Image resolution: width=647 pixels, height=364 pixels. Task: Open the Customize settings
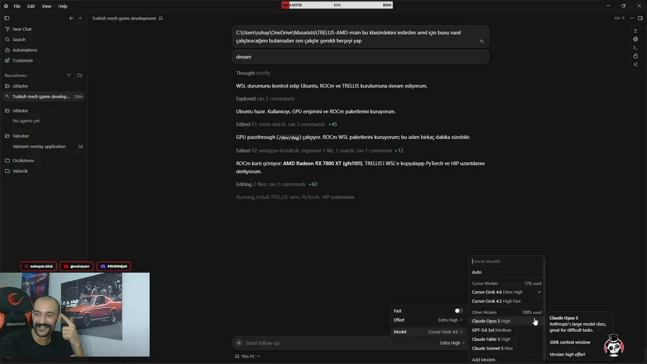(x=43, y=61)
